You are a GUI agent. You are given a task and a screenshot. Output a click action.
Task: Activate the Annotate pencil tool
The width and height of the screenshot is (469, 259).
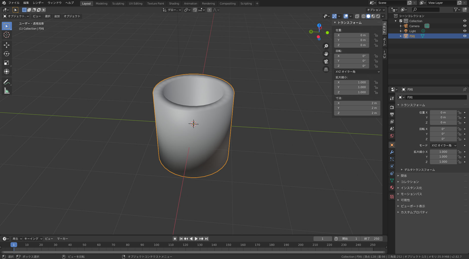click(7, 82)
